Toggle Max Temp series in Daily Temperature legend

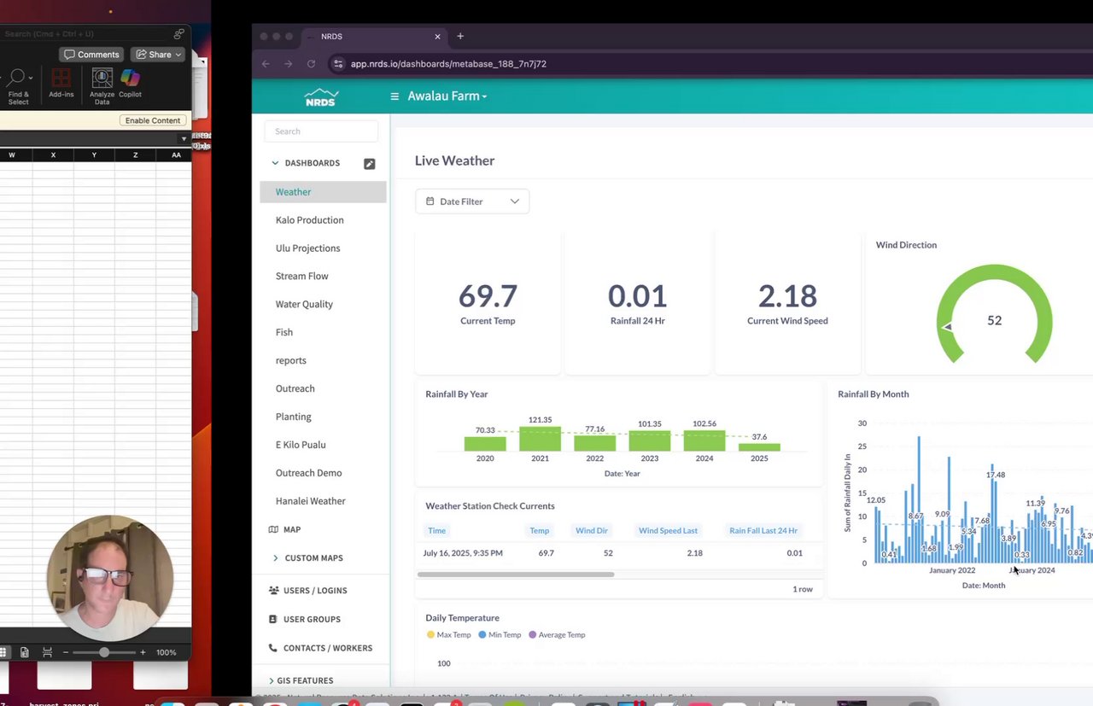(448, 634)
